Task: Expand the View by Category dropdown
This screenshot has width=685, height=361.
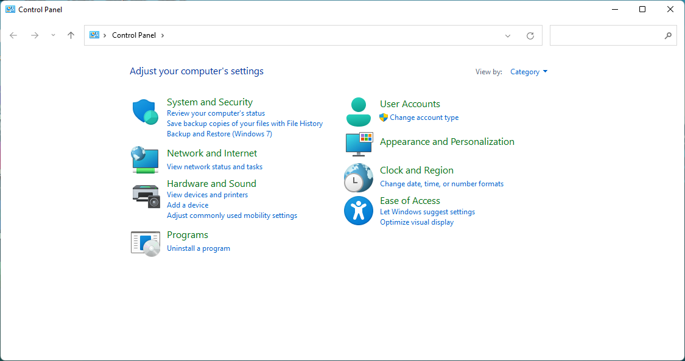Action: click(529, 72)
